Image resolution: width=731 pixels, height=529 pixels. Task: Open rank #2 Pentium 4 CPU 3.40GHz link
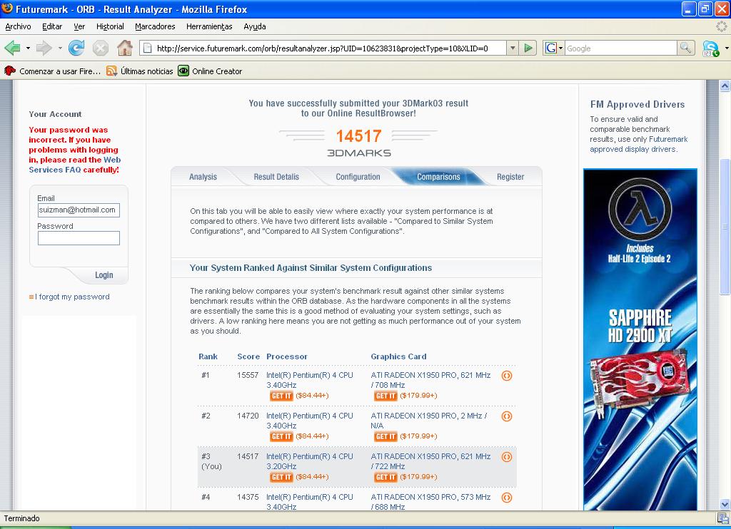click(x=310, y=421)
